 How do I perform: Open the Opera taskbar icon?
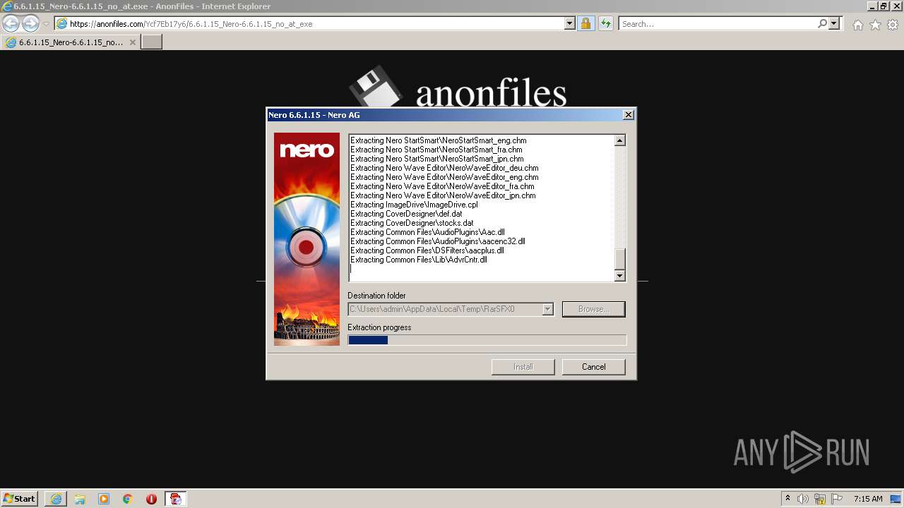(x=151, y=499)
